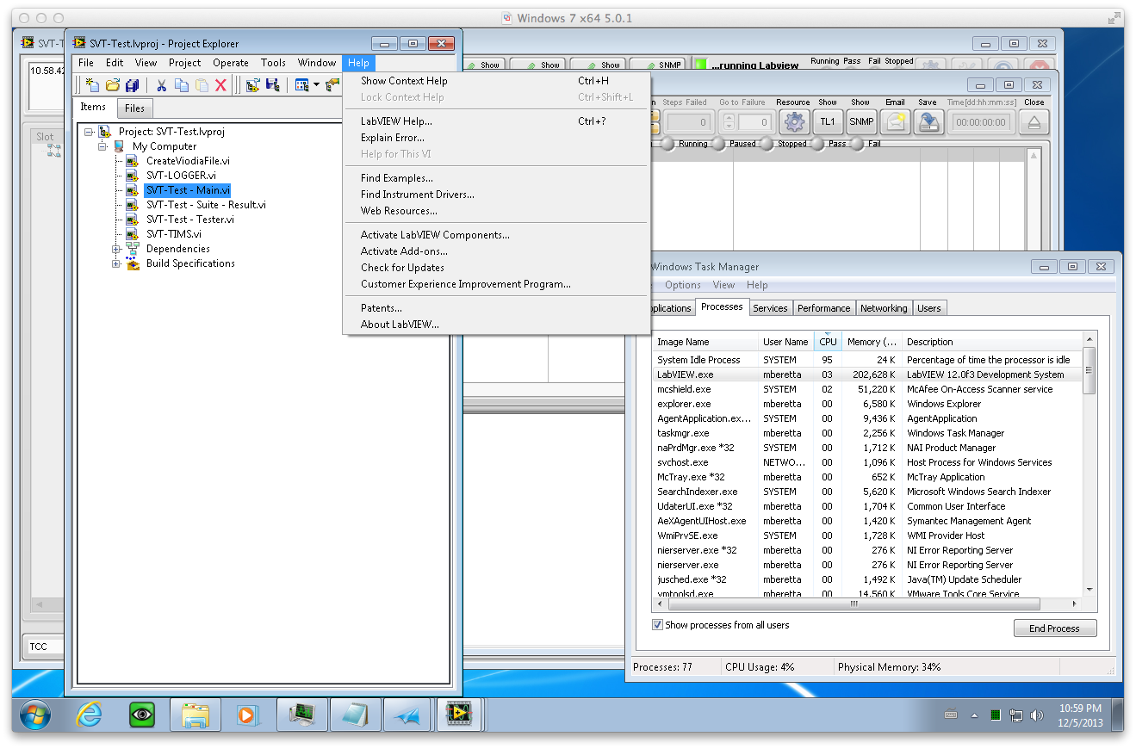Click the Go to Failure stepper arrows
This screenshot has height=749, width=1136.
coord(729,122)
